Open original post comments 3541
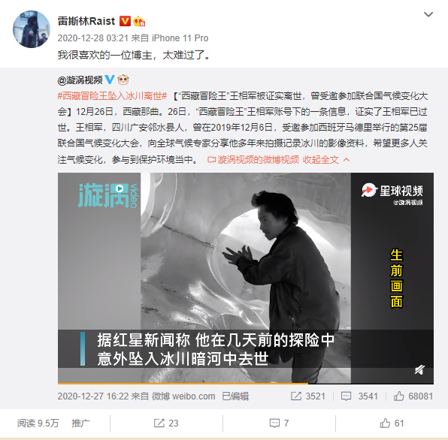448x440 pixels. pyautogui.click(x=359, y=396)
